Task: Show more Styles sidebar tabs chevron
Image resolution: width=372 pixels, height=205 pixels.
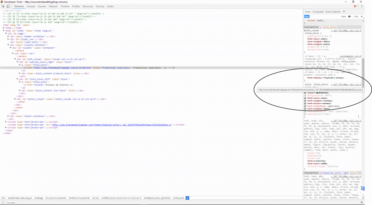Action: 344,11
